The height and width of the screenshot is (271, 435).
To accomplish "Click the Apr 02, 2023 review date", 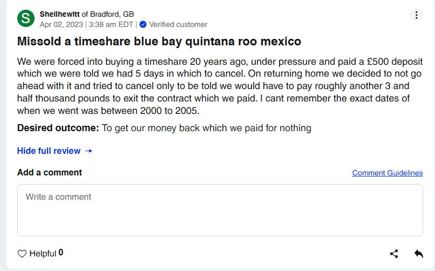I will click(x=61, y=24).
